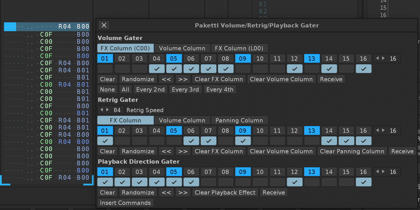This screenshot has width=420, height=210.
Task: Select Panning Column for Retrig Gater
Action: click(x=239, y=120)
